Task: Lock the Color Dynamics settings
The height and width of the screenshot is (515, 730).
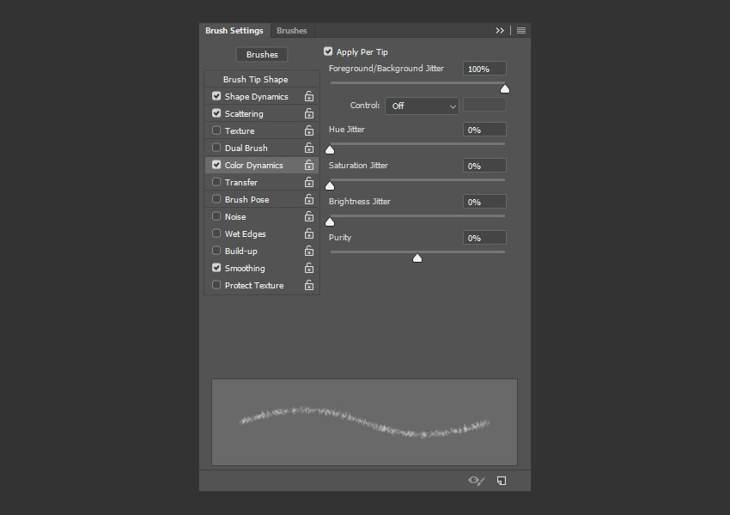Action: (308, 166)
